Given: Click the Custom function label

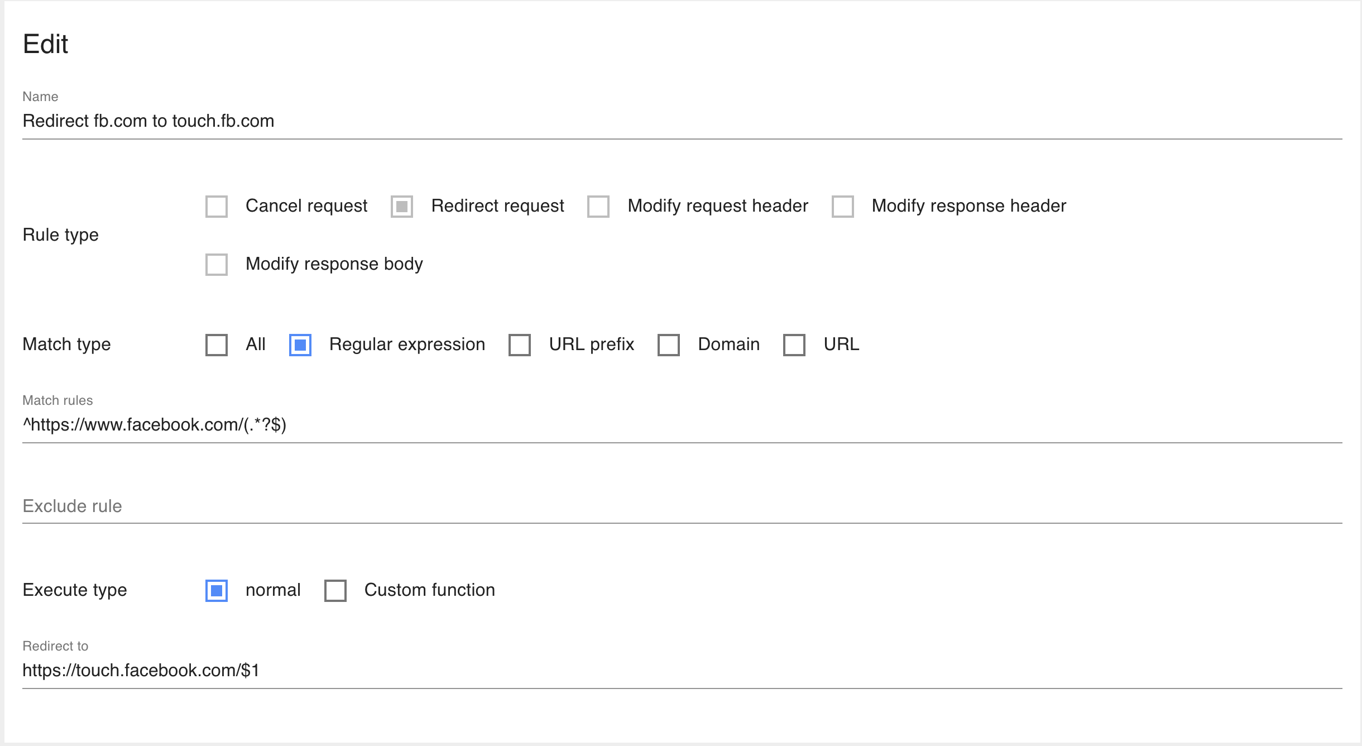Looking at the screenshot, I should tap(429, 590).
